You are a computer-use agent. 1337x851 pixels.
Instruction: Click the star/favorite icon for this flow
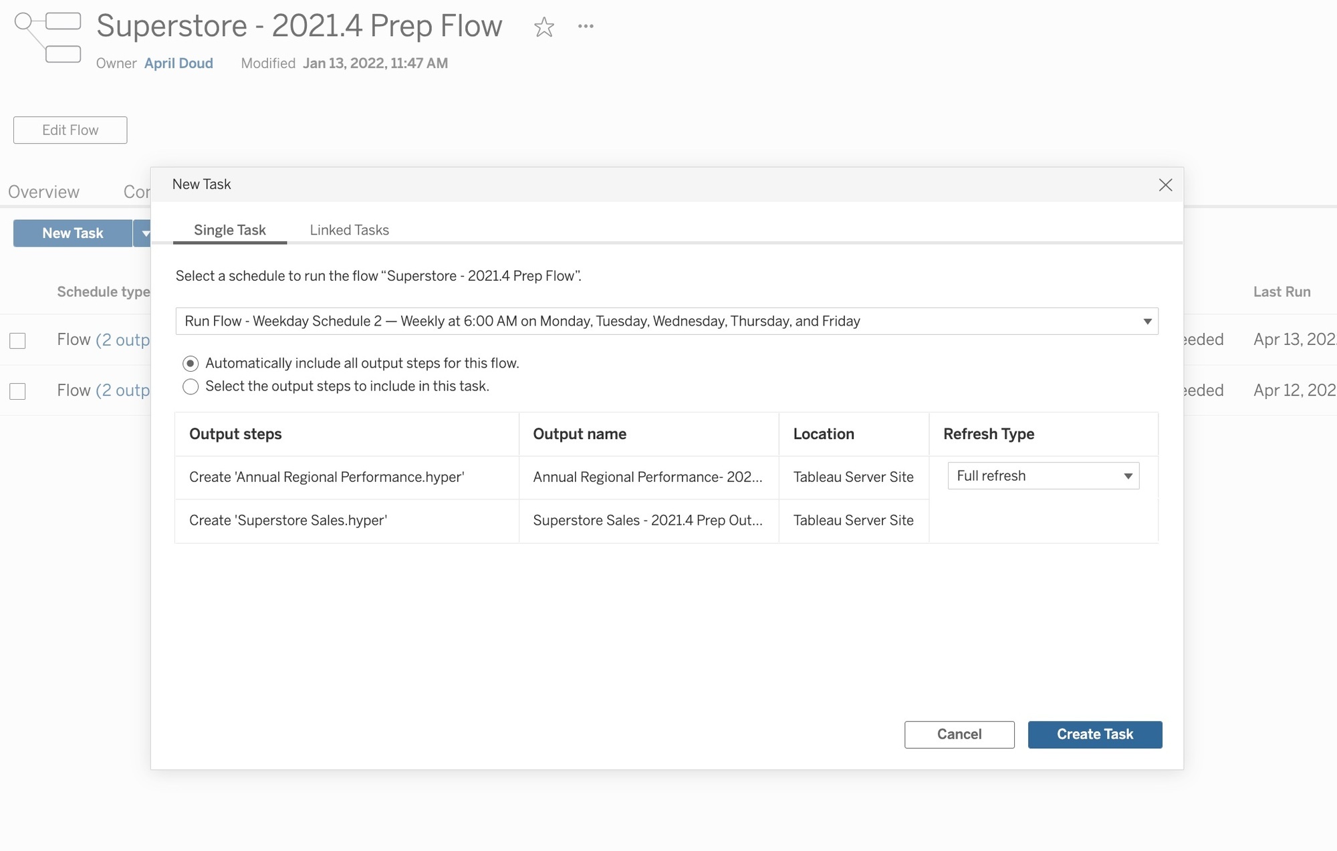[x=543, y=25]
